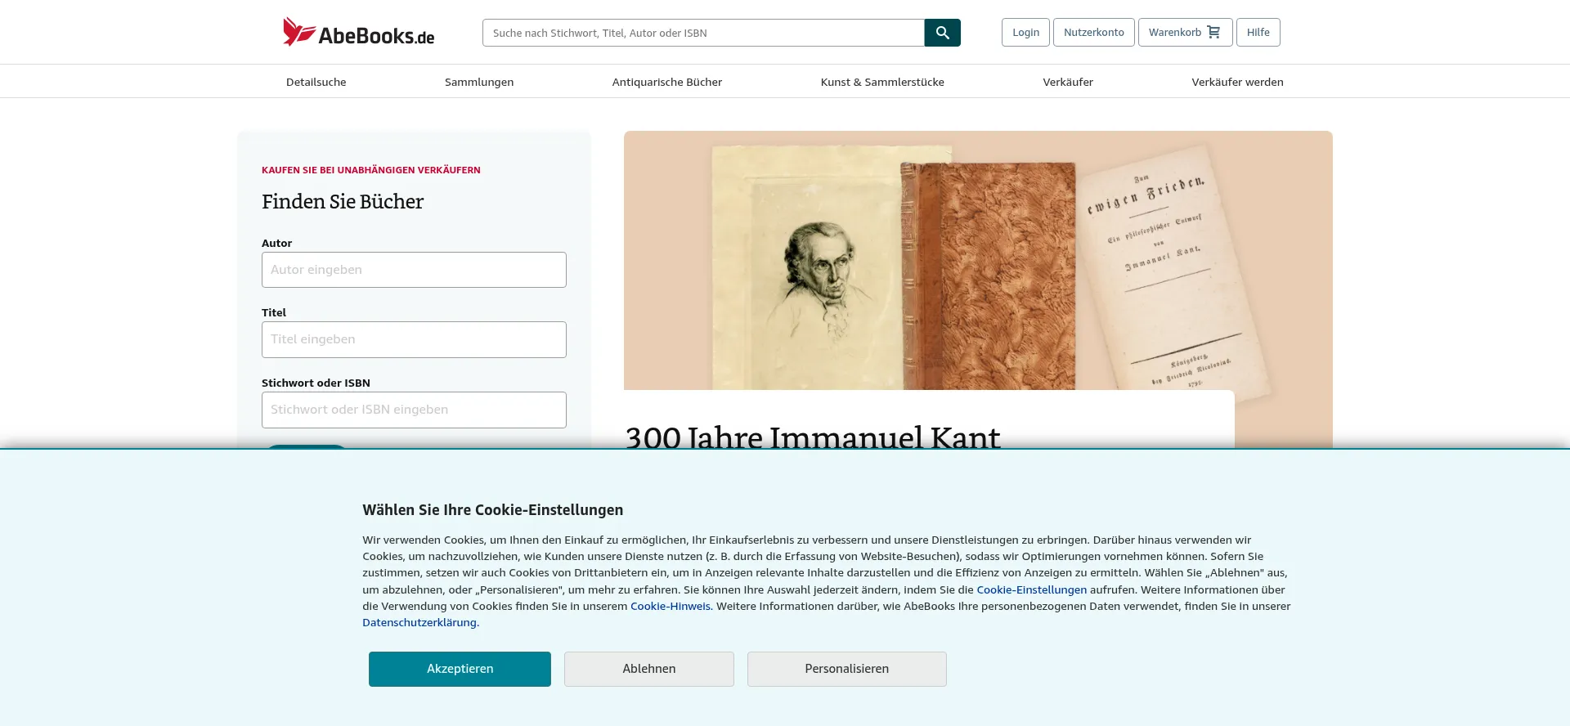Go to Antiquarische Bücher
The height and width of the screenshot is (726, 1570).
click(667, 82)
